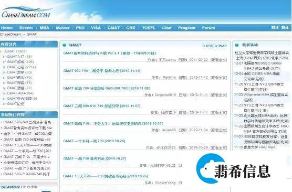Open hot item GMAT 580-710-680-740 终于
Screen dimensions: 292x192
coord(27,174)
